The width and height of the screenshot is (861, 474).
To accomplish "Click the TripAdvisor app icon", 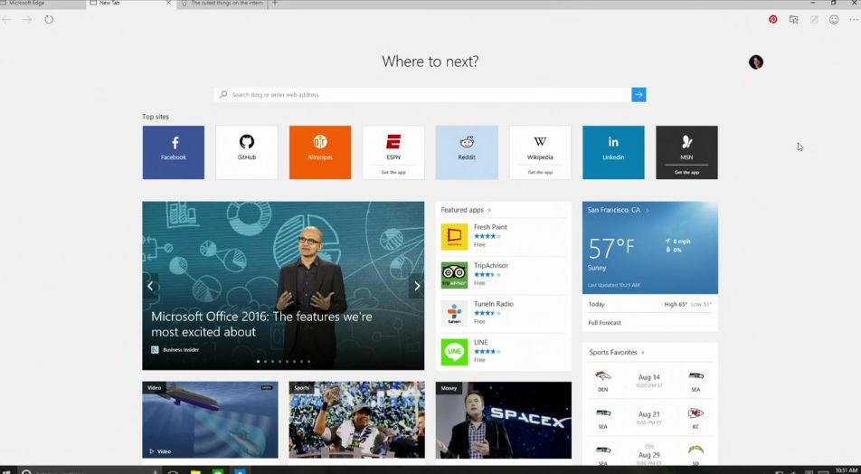I will (x=454, y=275).
